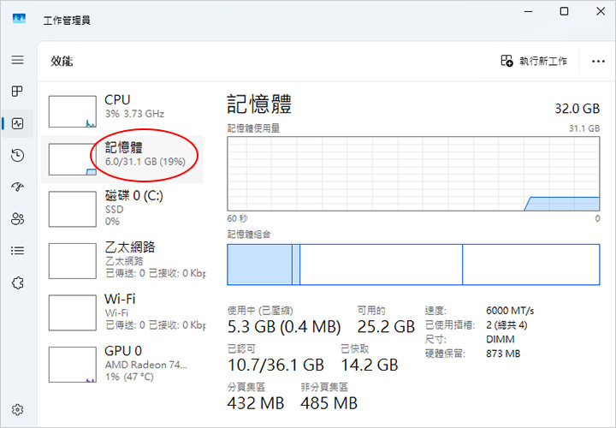Click the 執行新工作 button label
The width and height of the screenshot is (616, 428).
coord(543,61)
